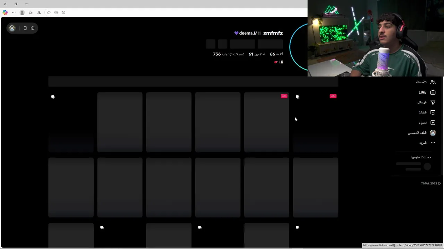Click the Following accounts (حسابات تتابعها) heading
This screenshot has height=249, width=444.
click(x=421, y=157)
